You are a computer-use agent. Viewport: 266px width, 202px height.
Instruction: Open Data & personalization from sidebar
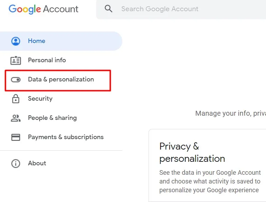point(61,79)
